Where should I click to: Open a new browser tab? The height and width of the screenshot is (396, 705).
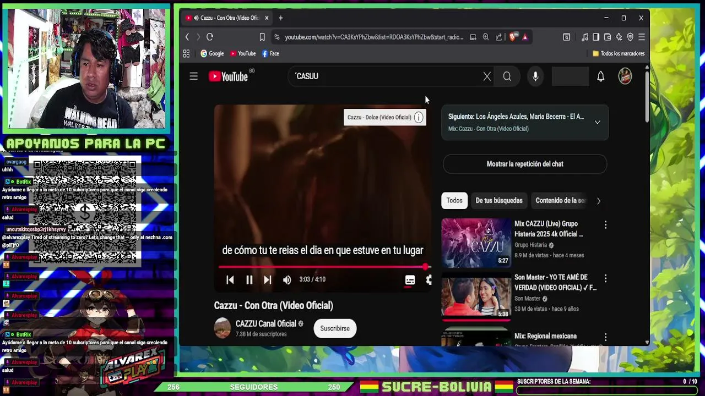pyautogui.click(x=280, y=18)
